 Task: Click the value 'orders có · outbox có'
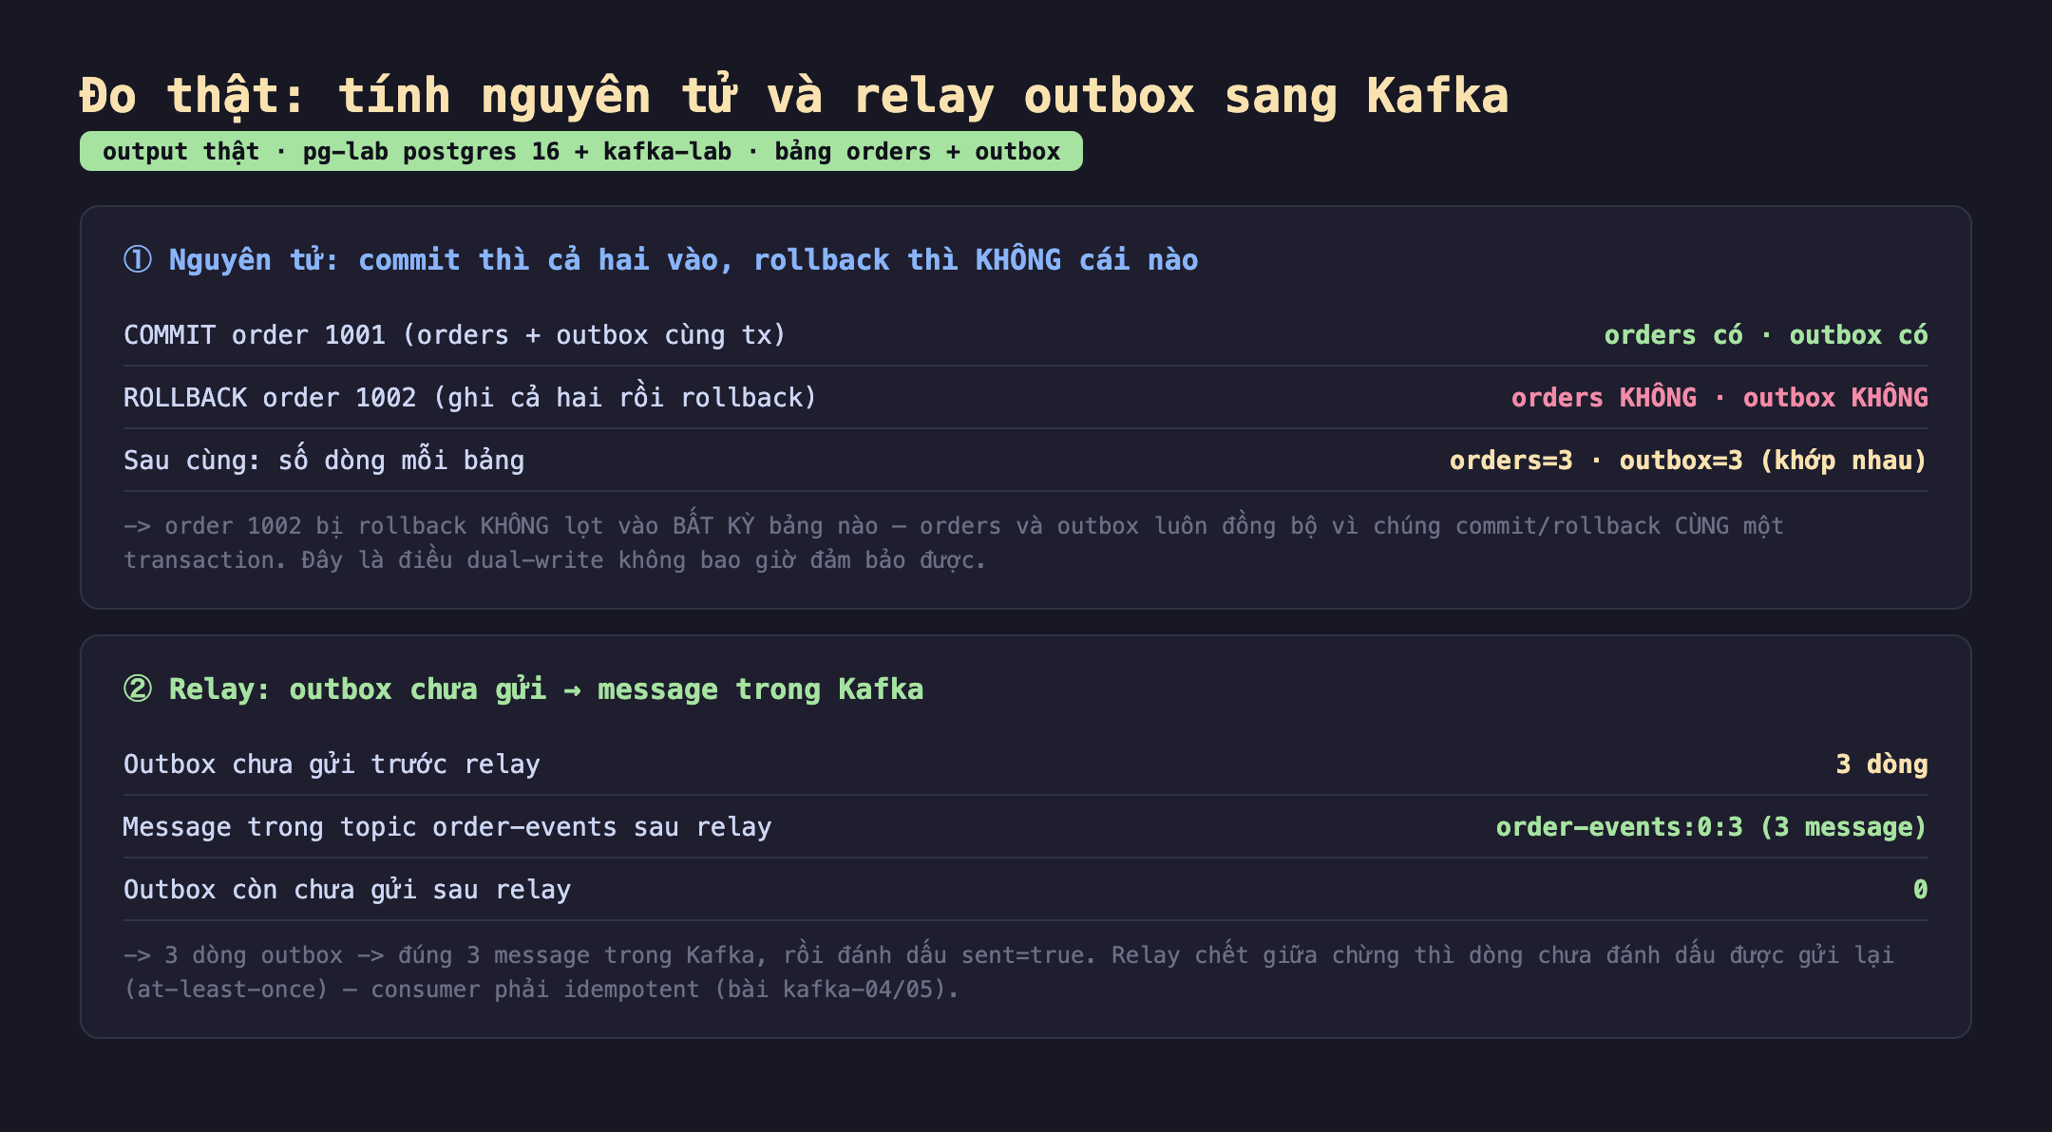click(x=1766, y=335)
